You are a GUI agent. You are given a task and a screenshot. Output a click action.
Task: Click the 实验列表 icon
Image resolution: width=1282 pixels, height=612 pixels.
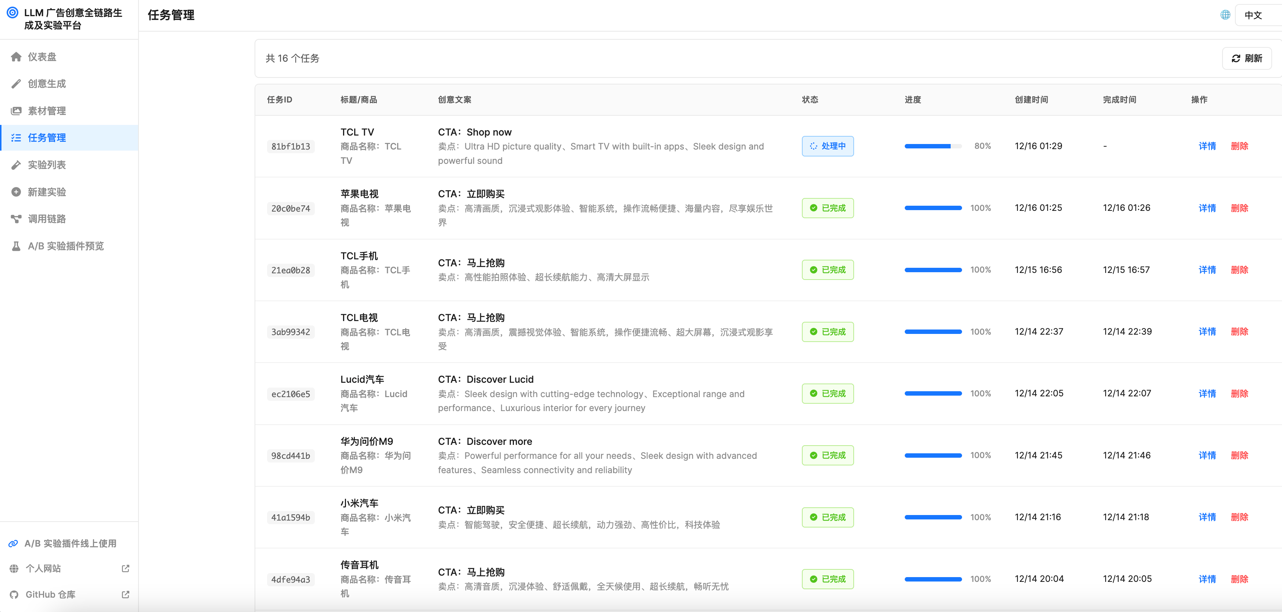16,165
